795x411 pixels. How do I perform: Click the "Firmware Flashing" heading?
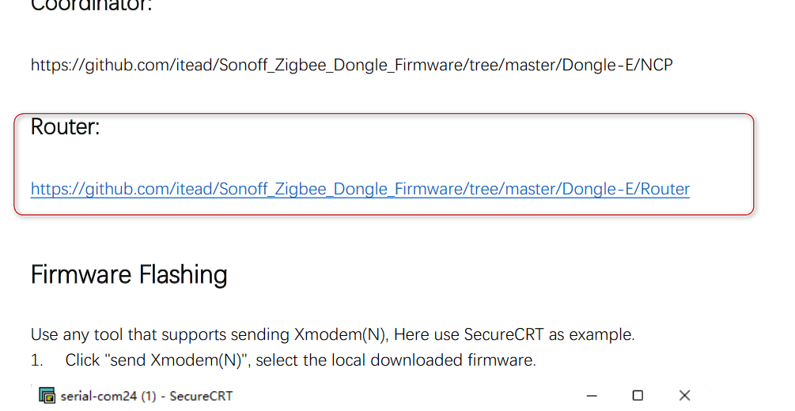pyautogui.click(x=129, y=275)
